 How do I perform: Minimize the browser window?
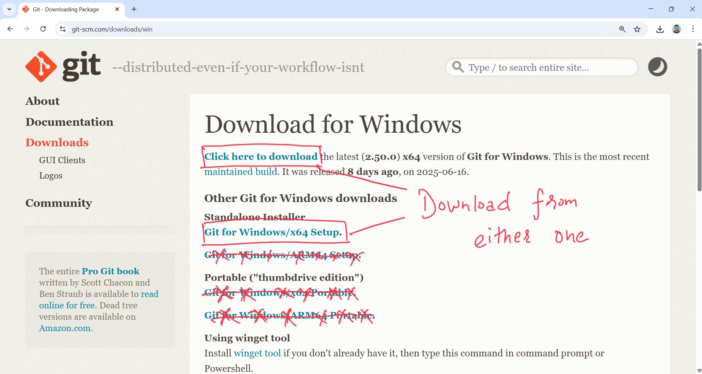(651, 9)
